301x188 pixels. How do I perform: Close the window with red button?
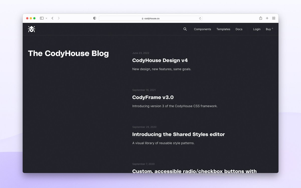27,18
